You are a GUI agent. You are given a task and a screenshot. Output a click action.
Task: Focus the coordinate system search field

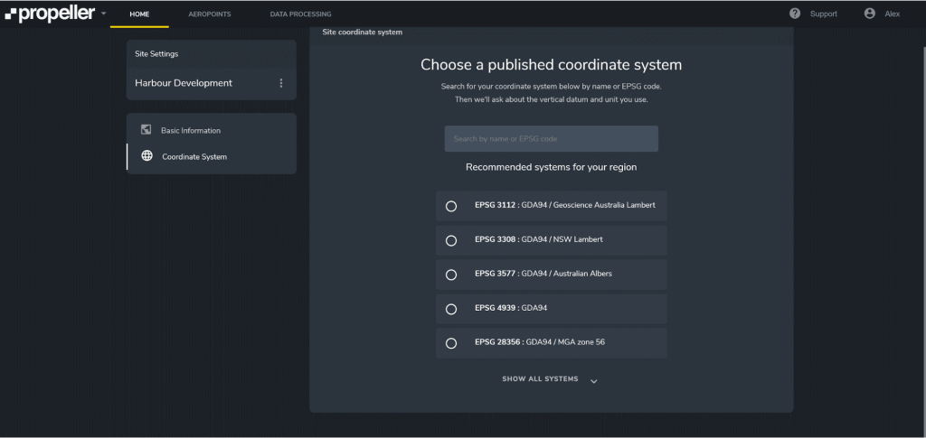(551, 138)
